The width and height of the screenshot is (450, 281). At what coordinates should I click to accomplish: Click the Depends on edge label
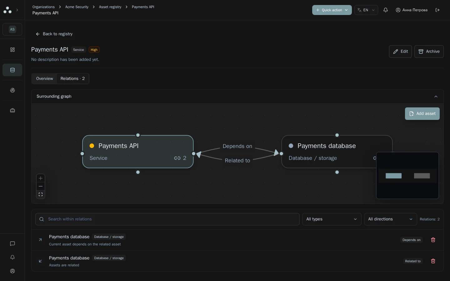tap(237, 146)
